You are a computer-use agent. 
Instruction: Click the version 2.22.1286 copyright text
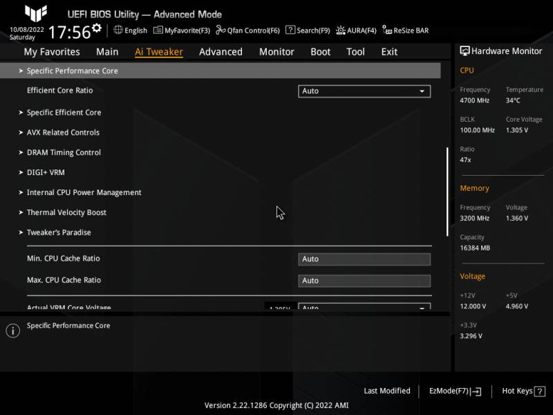point(276,405)
